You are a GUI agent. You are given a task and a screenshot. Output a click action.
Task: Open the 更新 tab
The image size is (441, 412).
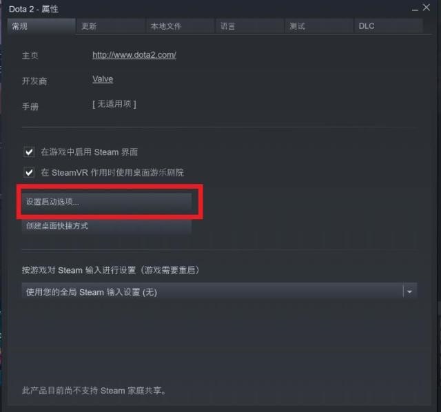111,26
